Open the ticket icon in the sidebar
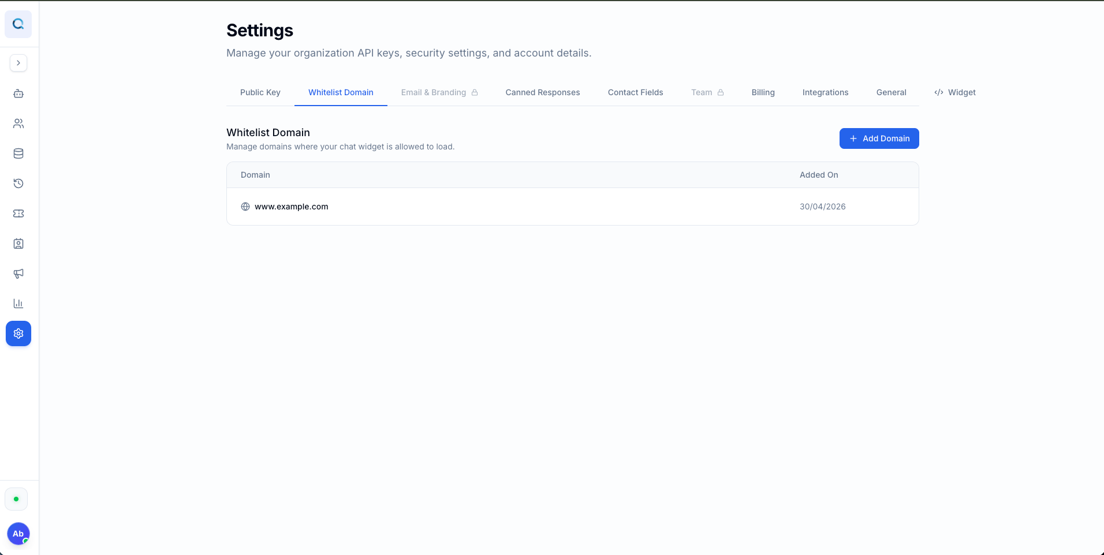The width and height of the screenshot is (1104, 555). pos(18,213)
